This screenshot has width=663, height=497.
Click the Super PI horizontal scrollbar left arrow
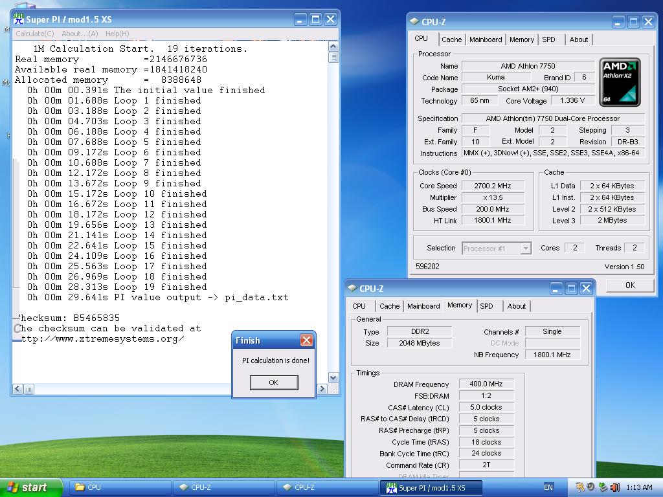click(17, 389)
